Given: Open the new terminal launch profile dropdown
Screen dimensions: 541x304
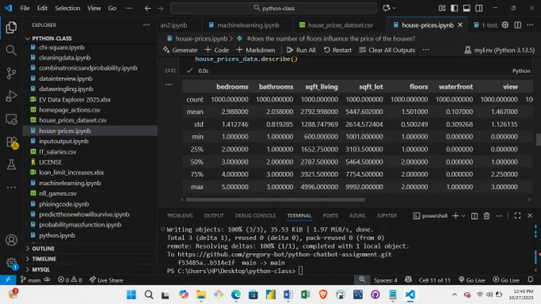Looking at the screenshot, I should click(x=463, y=216).
